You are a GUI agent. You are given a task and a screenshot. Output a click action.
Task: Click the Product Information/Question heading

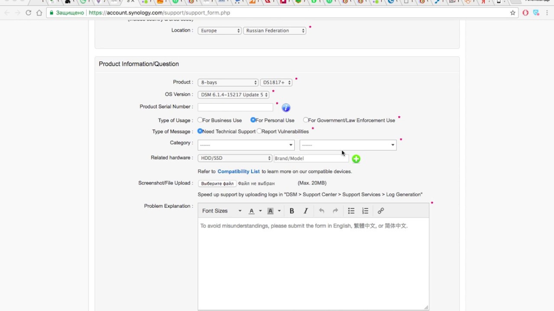tap(139, 64)
